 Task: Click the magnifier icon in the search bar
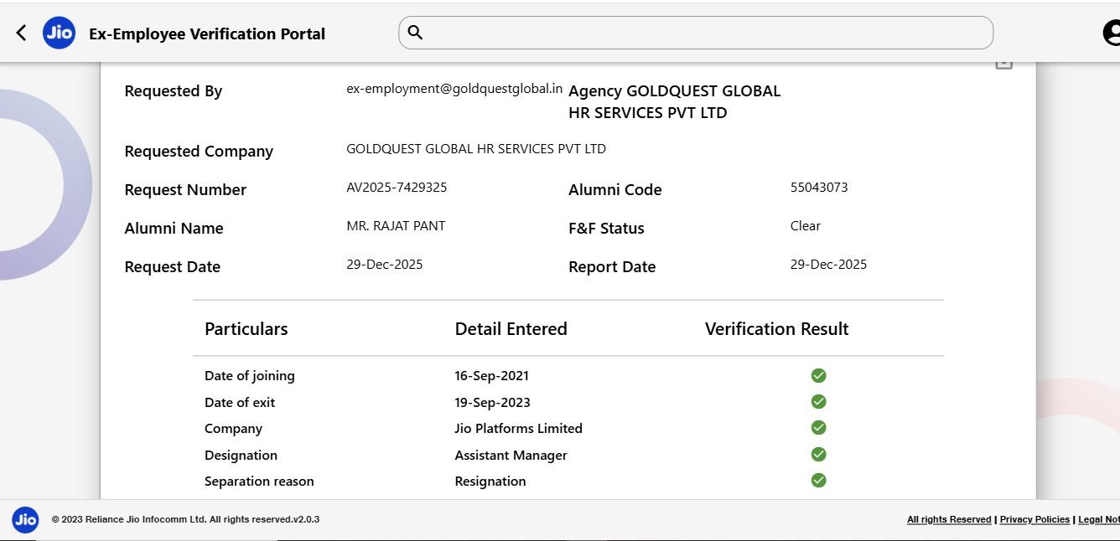point(415,33)
